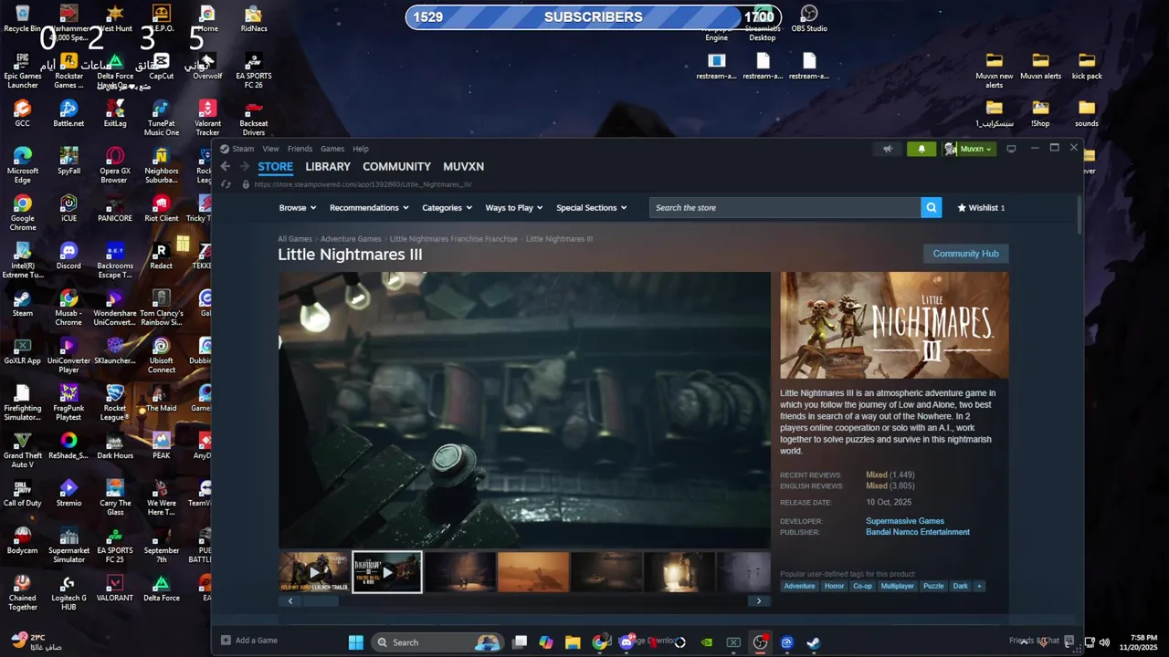Open the Battle.net desktop shortcut
The height and width of the screenshot is (657, 1169).
point(68,113)
